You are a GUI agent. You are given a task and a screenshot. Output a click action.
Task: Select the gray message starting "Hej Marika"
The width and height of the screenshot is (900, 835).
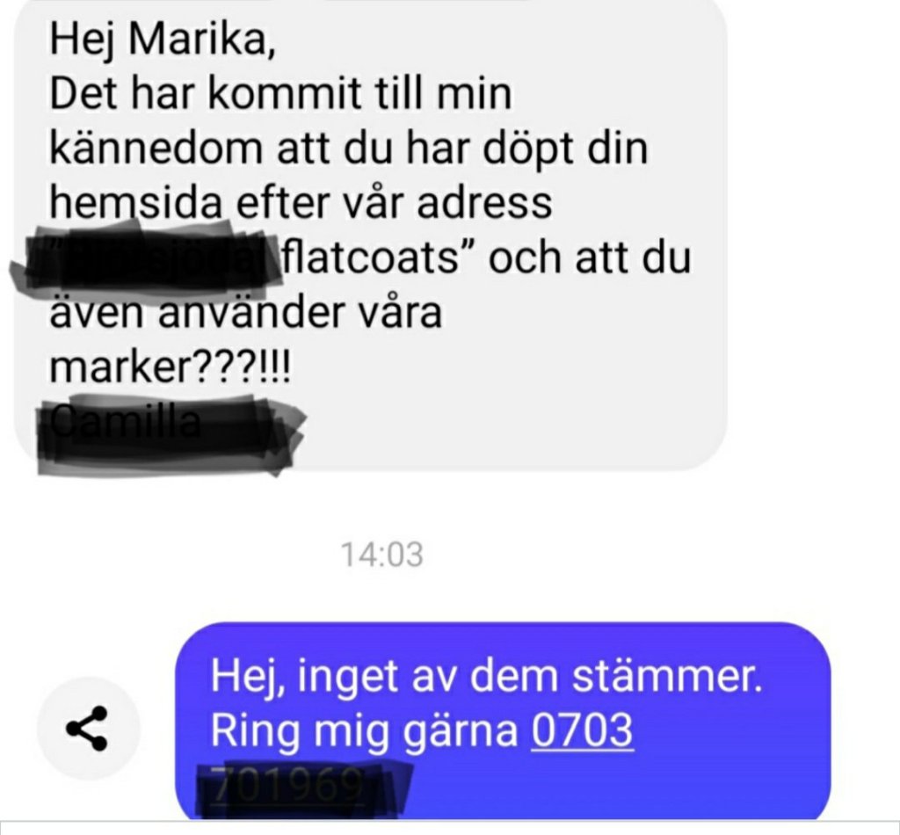point(371,234)
